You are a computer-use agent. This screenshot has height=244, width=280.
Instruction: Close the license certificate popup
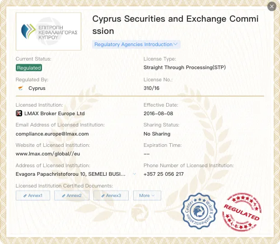coord(272,6)
